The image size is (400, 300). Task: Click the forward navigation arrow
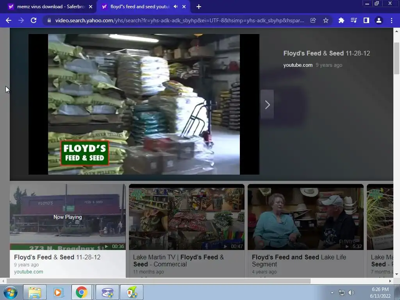coord(21,20)
